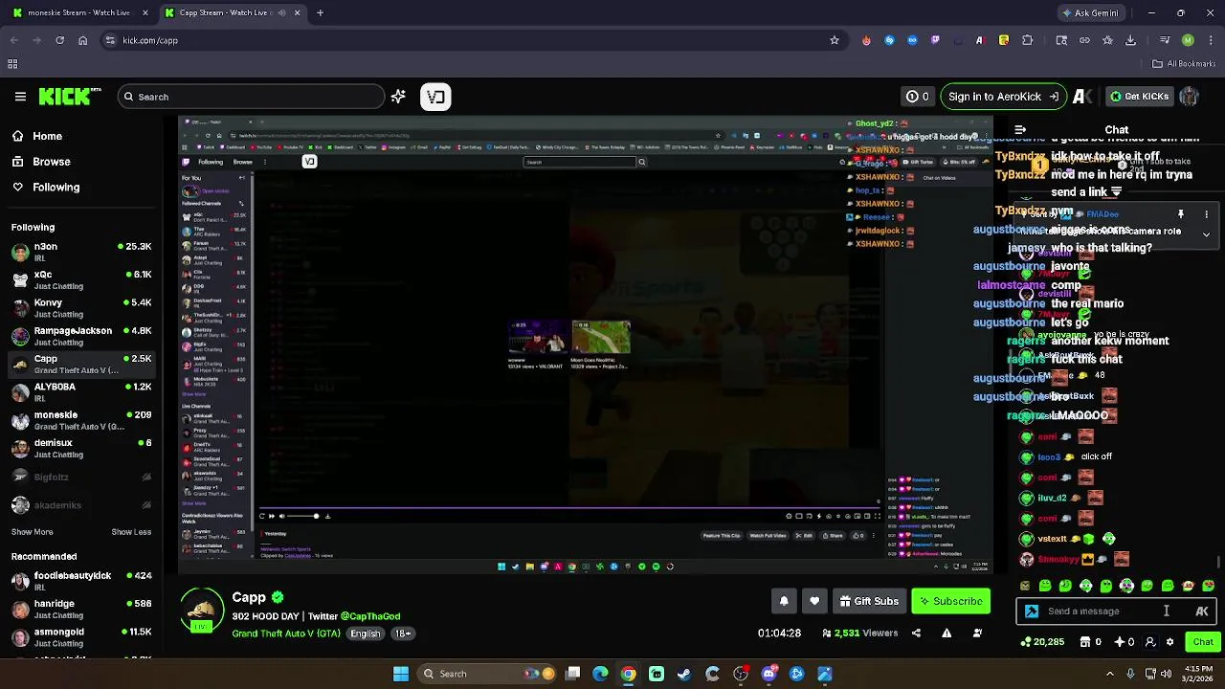Open foodiebeautykick recommended channel
Viewport: 1225px width, 689px height.
point(81,581)
